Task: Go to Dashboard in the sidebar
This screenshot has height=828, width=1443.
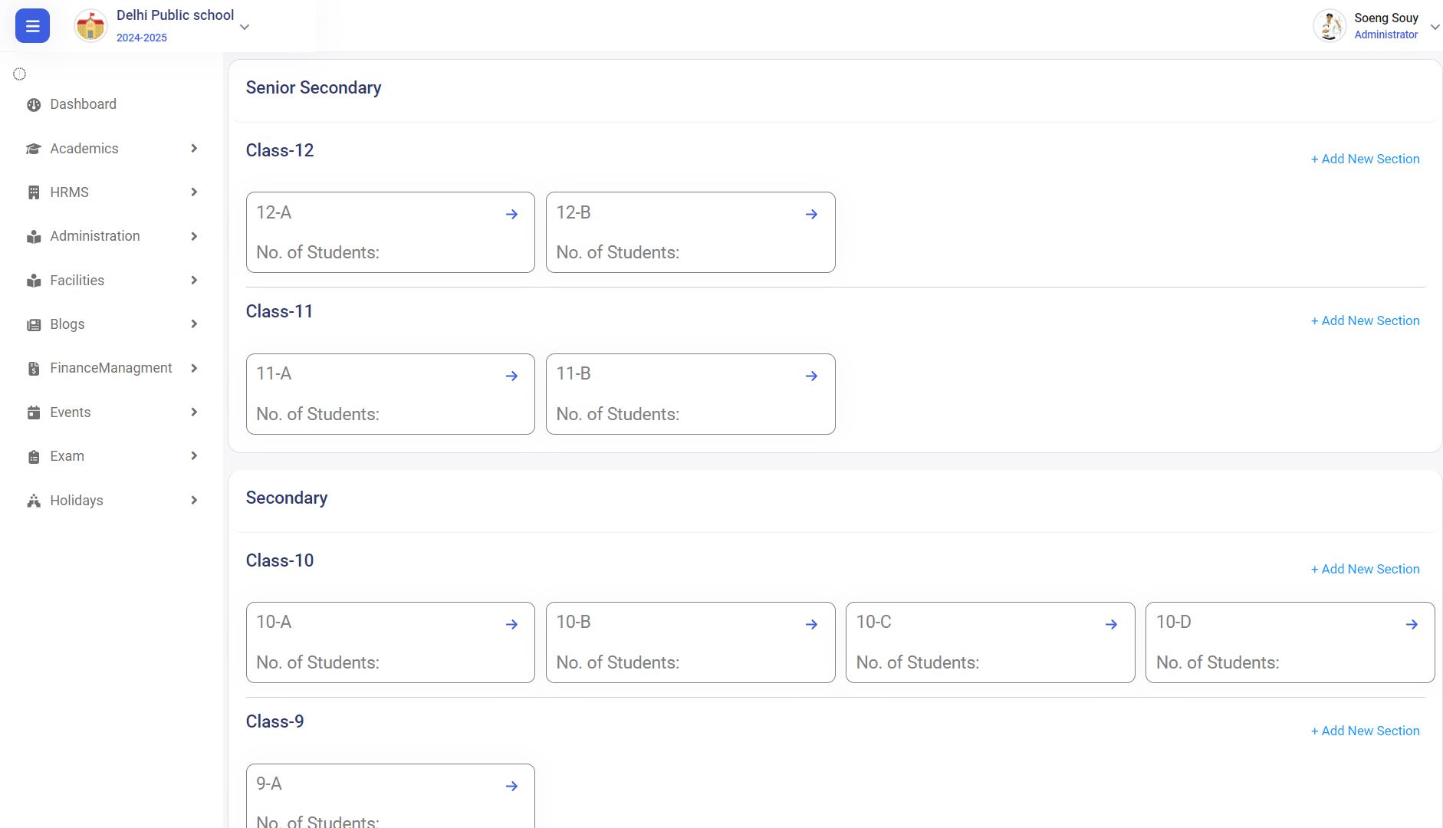Action: point(83,104)
